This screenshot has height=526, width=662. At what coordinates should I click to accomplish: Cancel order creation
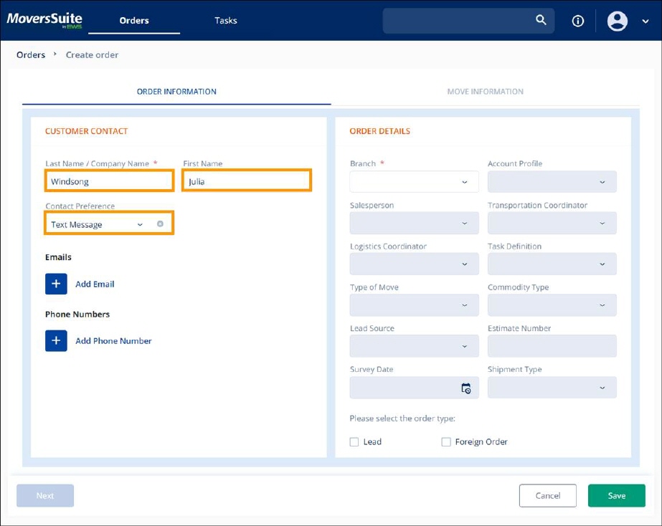(x=547, y=495)
